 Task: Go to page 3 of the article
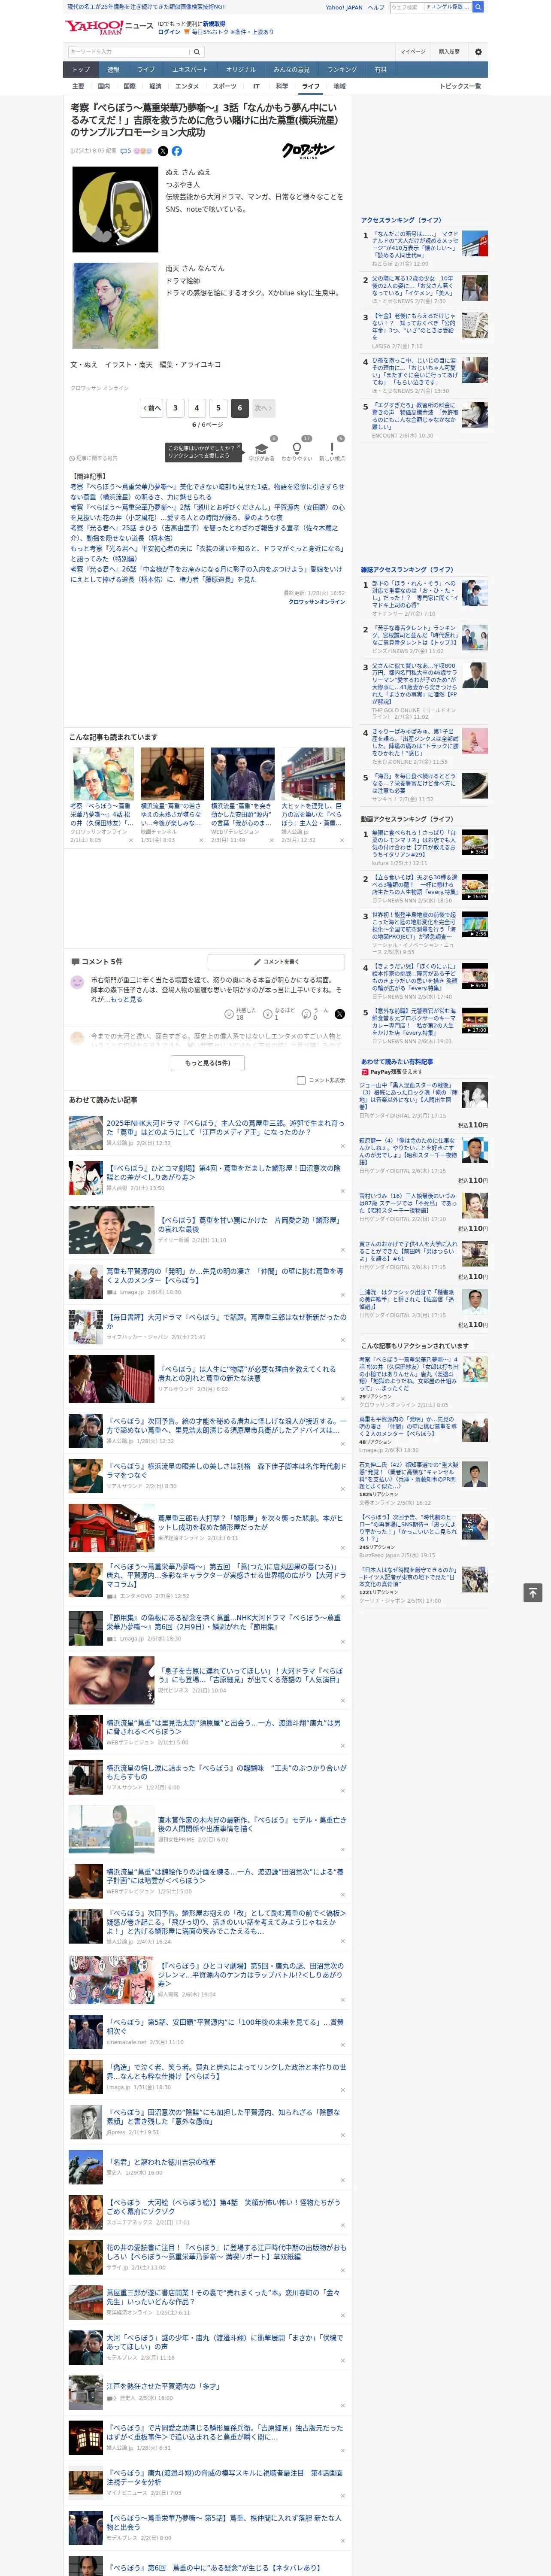[x=175, y=408]
